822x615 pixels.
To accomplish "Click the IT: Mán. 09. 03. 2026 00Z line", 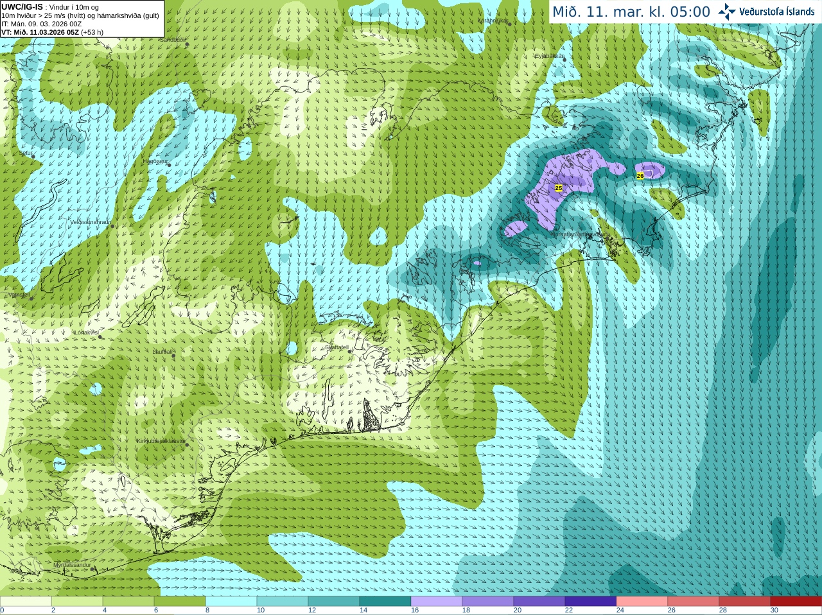I will point(41,24).
